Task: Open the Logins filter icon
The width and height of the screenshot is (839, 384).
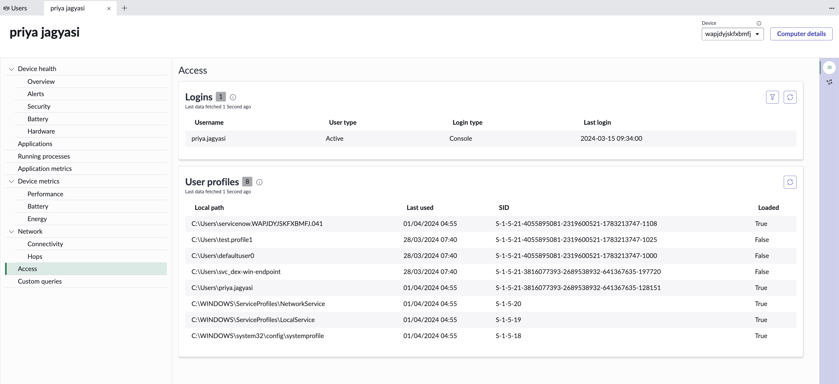Action: (x=772, y=97)
